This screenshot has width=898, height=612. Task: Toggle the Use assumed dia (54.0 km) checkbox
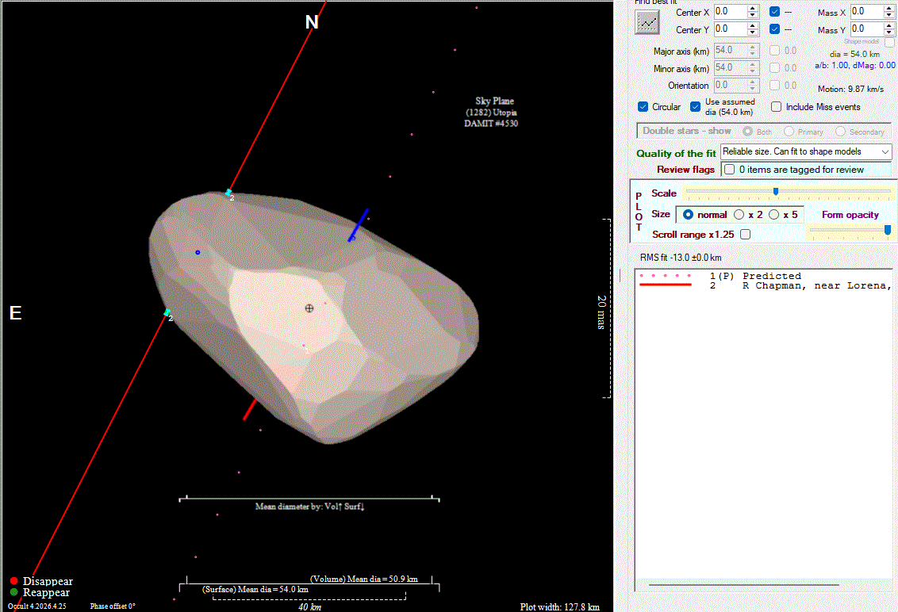695,106
